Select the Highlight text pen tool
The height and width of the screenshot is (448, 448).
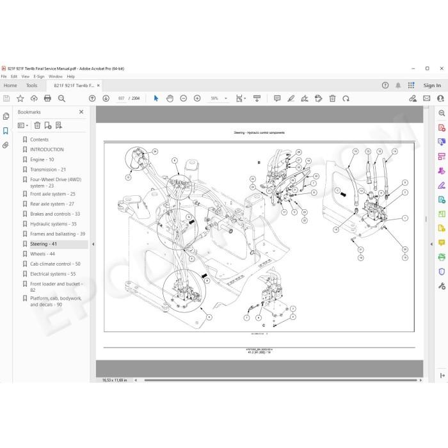tap(291, 99)
